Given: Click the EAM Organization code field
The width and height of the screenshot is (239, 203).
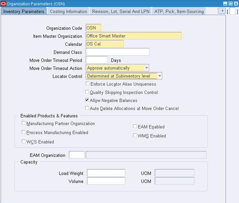Looking at the screenshot, I should (x=76, y=155).
